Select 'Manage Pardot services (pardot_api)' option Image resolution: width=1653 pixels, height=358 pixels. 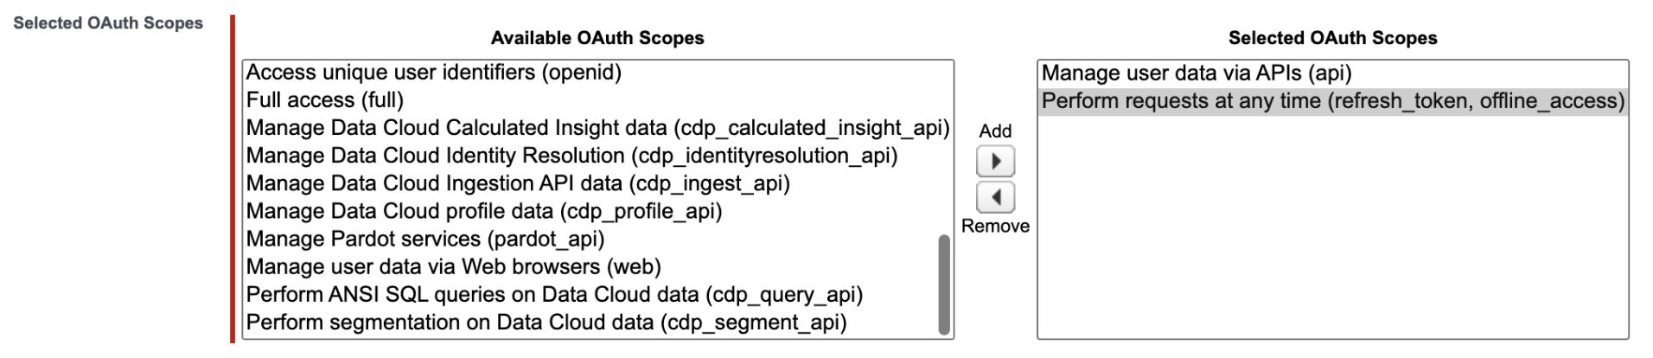[x=425, y=239]
